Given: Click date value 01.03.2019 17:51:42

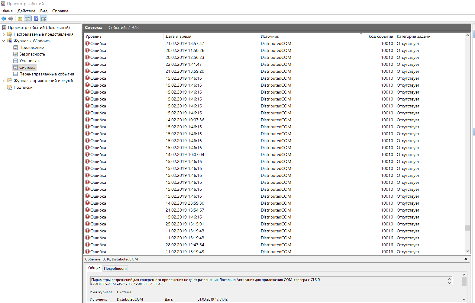Looking at the screenshot, I should click(x=212, y=299).
